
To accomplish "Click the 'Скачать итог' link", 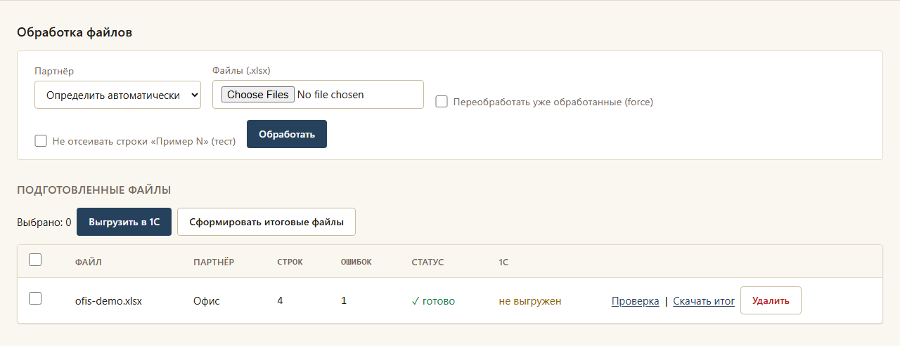I will (704, 301).
